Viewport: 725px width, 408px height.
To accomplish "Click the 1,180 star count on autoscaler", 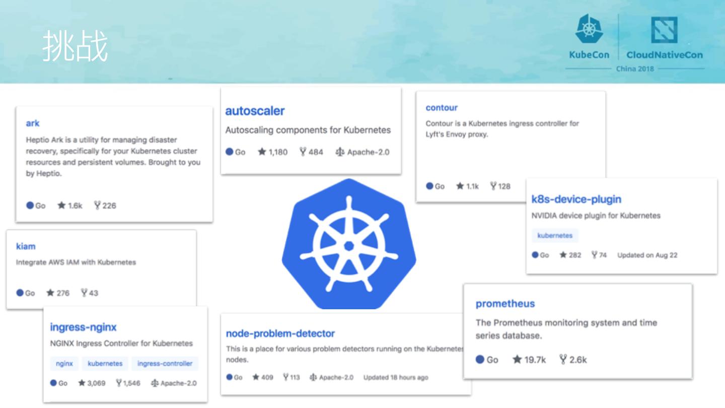I will [x=278, y=152].
